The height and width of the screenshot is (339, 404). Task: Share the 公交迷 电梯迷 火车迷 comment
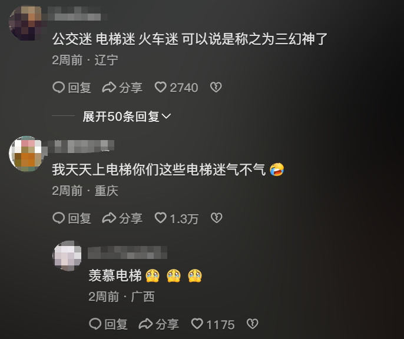click(122, 88)
